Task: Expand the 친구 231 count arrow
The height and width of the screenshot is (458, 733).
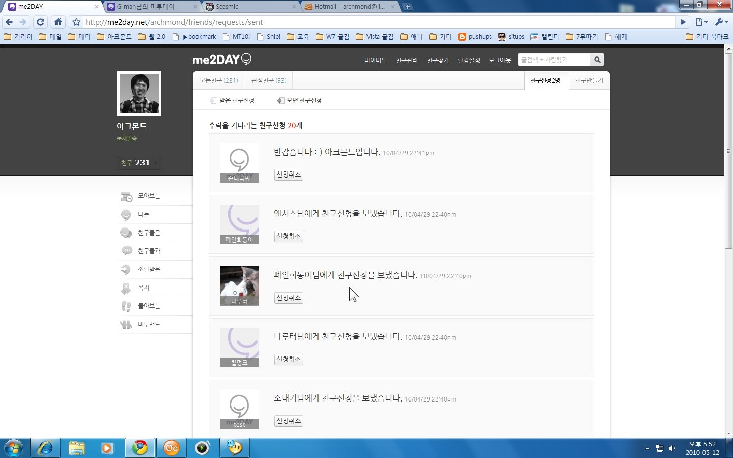Action: pyautogui.click(x=156, y=163)
